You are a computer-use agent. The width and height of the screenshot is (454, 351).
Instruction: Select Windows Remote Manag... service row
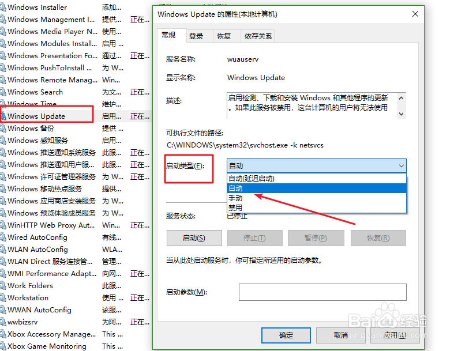pyautogui.click(x=75, y=80)
